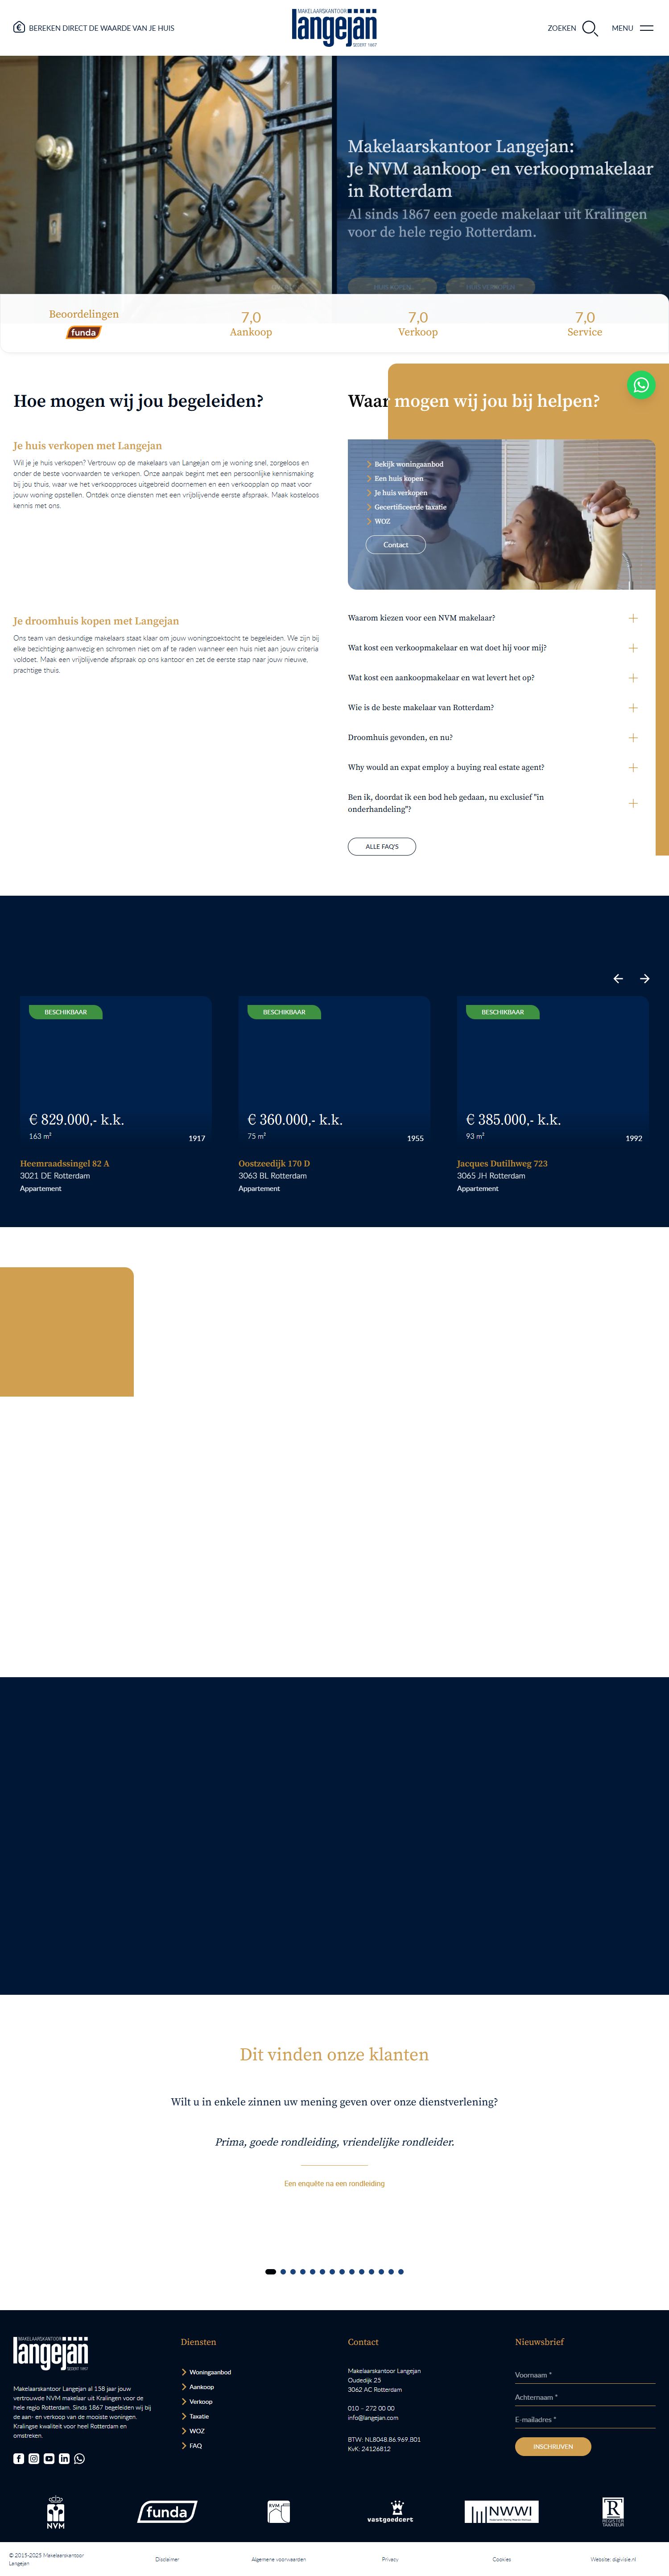Focus the Voornaam newsletter field
Screen dimensions: 669x2576
click(585, 2375)
